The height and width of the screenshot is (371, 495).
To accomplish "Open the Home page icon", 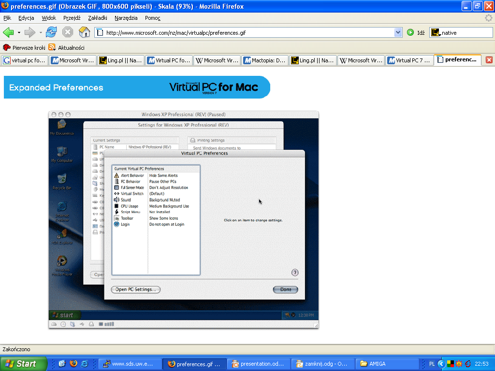I will [84, 32].
